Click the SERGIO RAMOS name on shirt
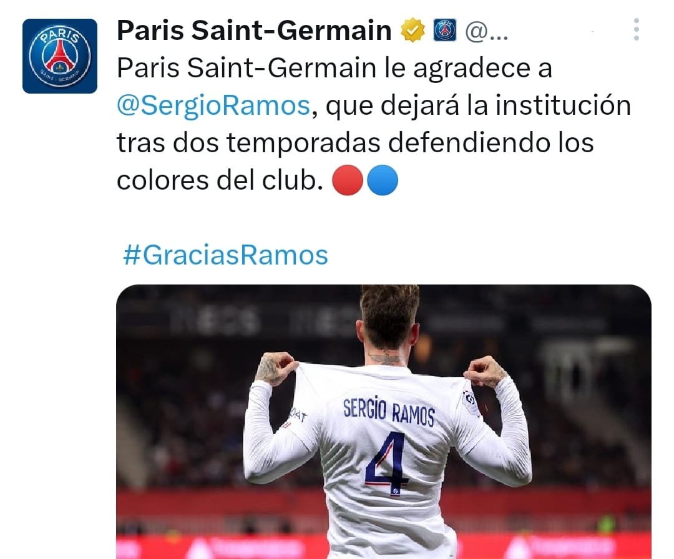674x559 pixels. 389,411
